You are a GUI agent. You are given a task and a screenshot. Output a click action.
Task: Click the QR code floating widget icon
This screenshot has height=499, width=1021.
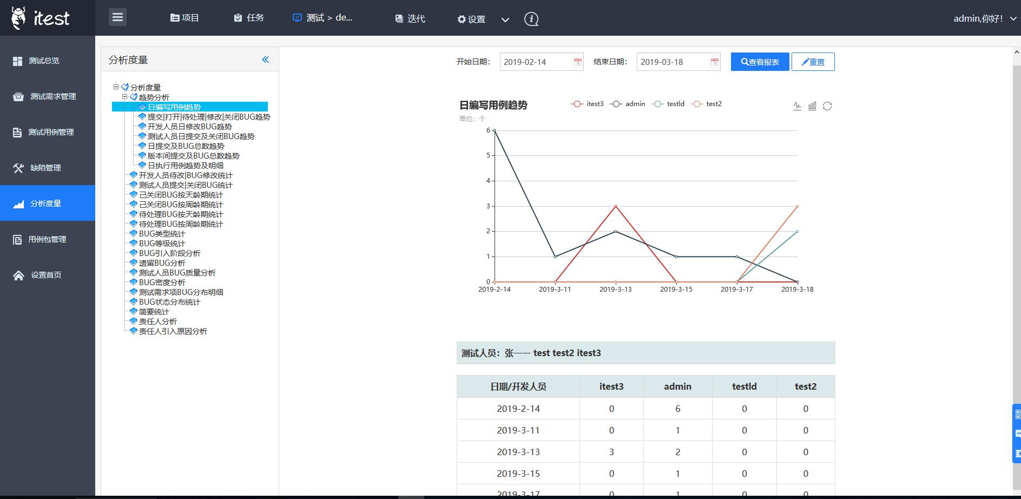[x=1017, y=415]
